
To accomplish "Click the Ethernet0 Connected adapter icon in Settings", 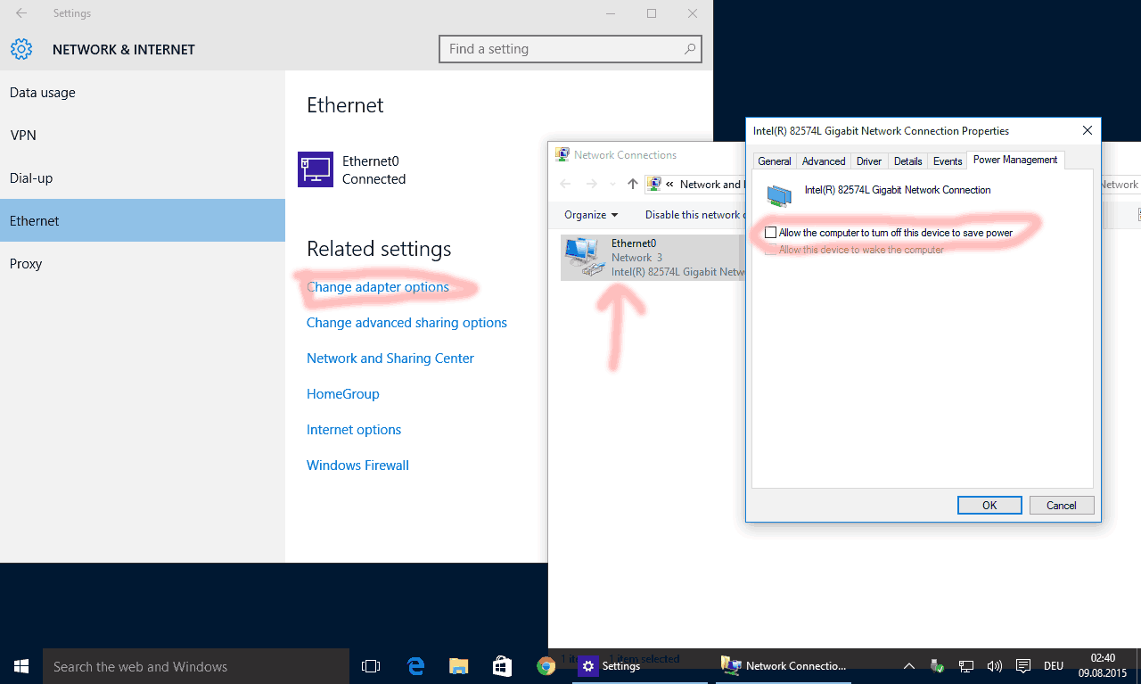I will coord(316,169).
